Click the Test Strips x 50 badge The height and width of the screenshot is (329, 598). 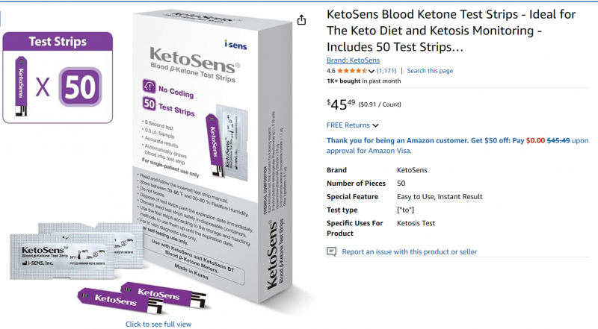tap(58, 78)
